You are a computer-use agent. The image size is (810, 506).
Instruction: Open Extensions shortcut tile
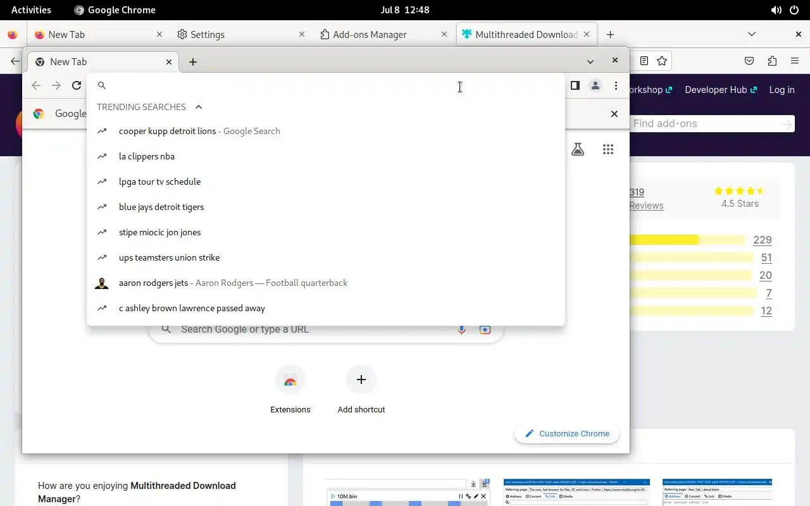click(290, 390)
